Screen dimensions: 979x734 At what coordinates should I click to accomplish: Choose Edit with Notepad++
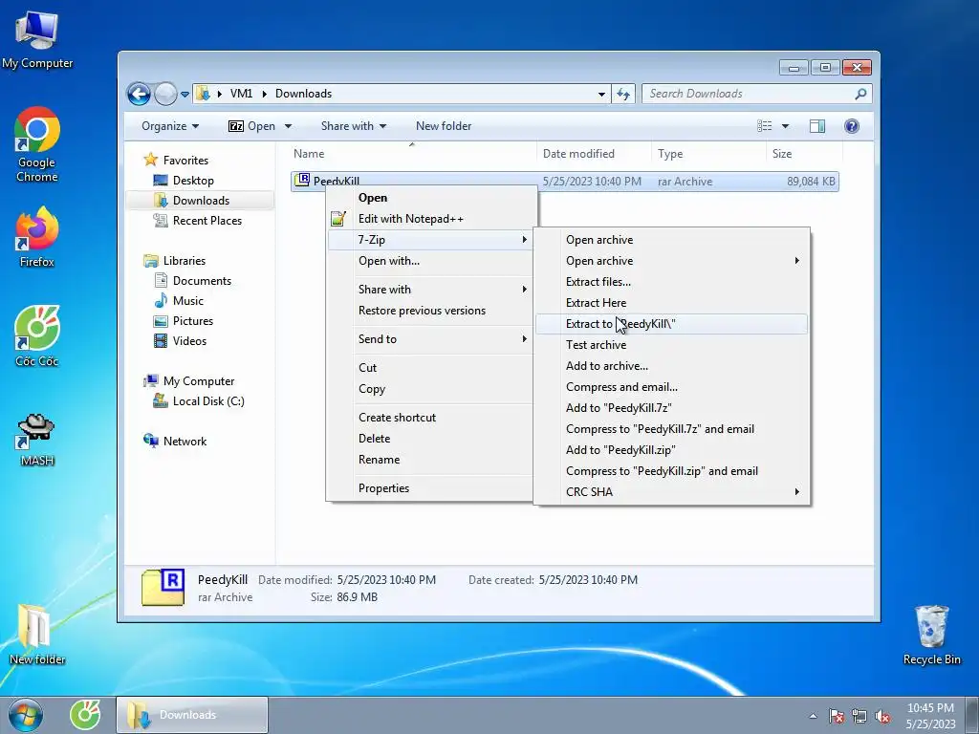coord(431,219)
